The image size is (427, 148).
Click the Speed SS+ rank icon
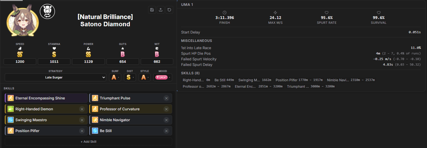[x=20, y=54]
